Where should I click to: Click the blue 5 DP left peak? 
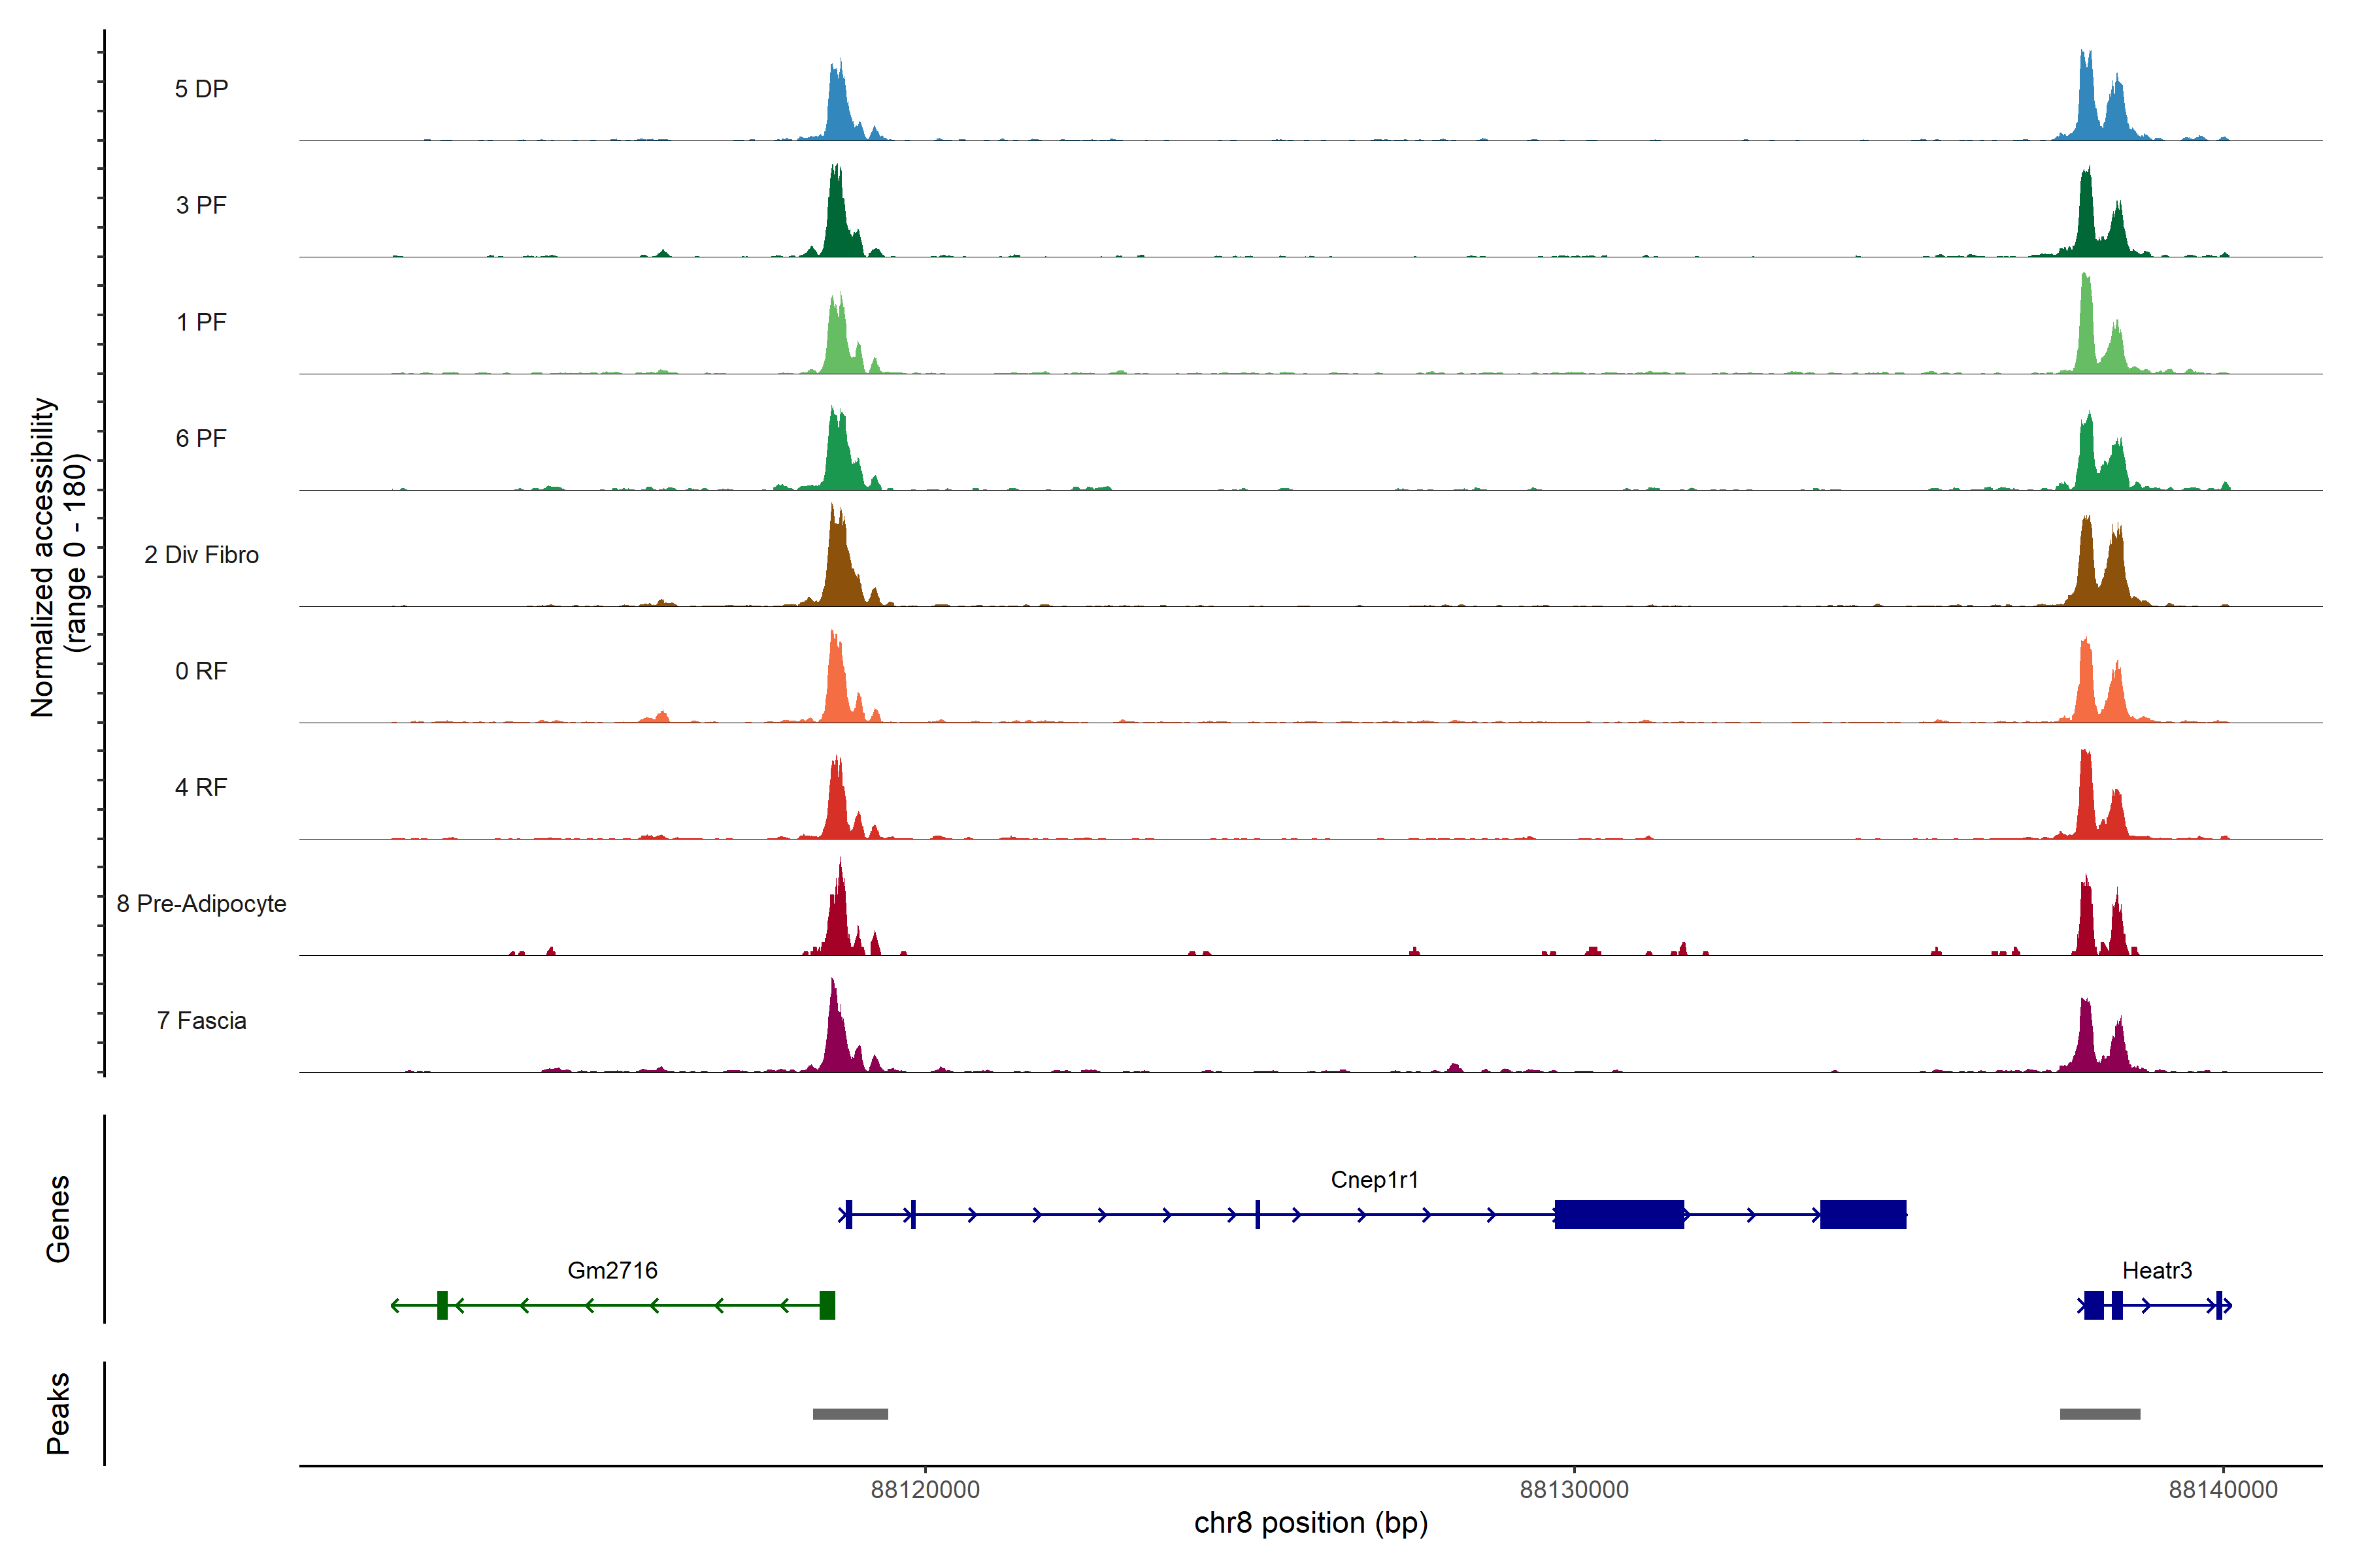[x=839, y=110]
